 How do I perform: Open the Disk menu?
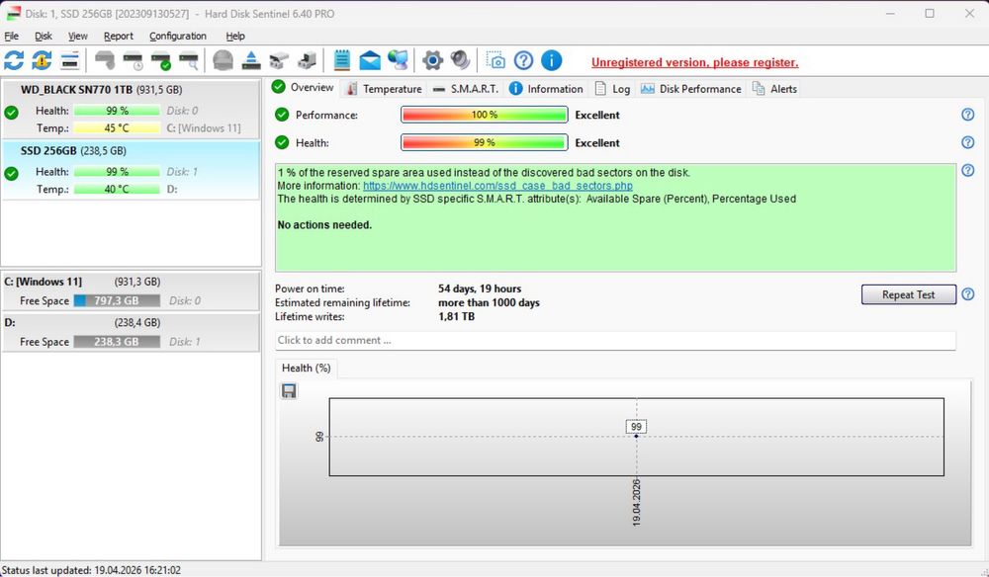[x=43, y=36]
